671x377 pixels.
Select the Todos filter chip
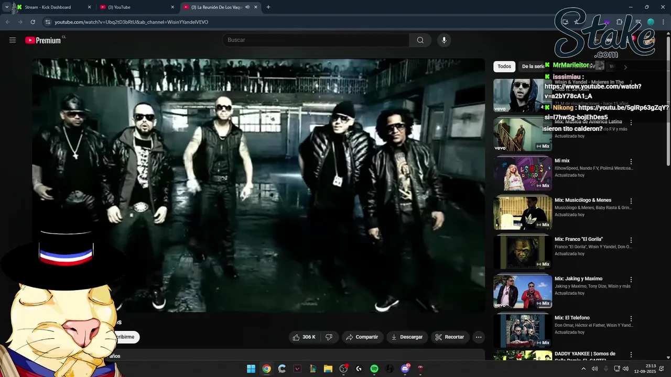[504, 66]
